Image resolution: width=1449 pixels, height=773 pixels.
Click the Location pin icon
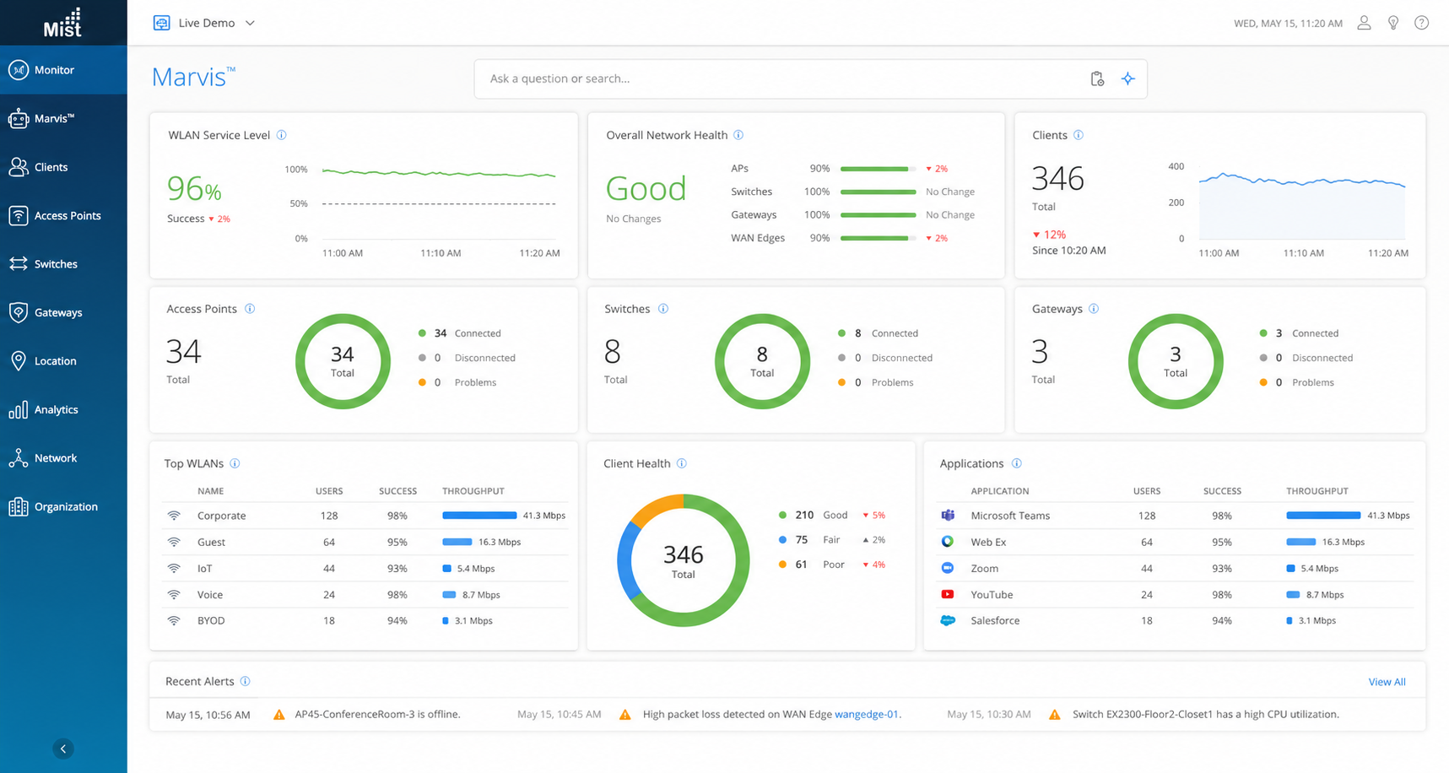tap(19, 361)
